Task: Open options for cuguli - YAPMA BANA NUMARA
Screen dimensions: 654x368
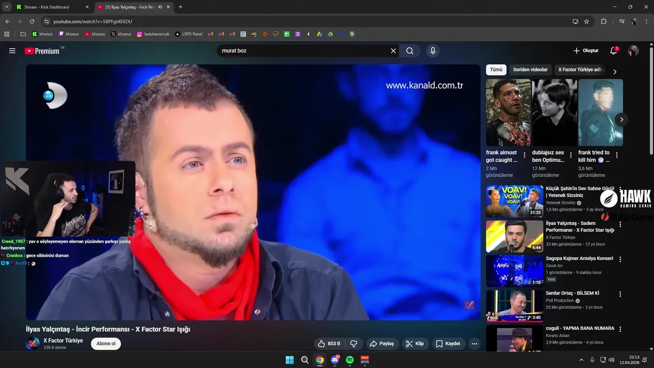Action: 620,329
